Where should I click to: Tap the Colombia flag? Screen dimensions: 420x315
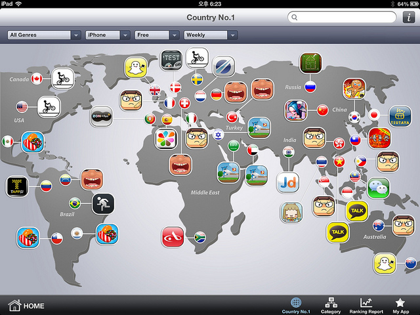46,186
